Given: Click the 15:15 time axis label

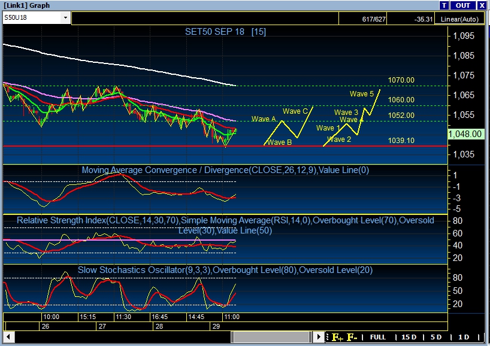Looking at the screenshot, I should [x=87, y=317].
